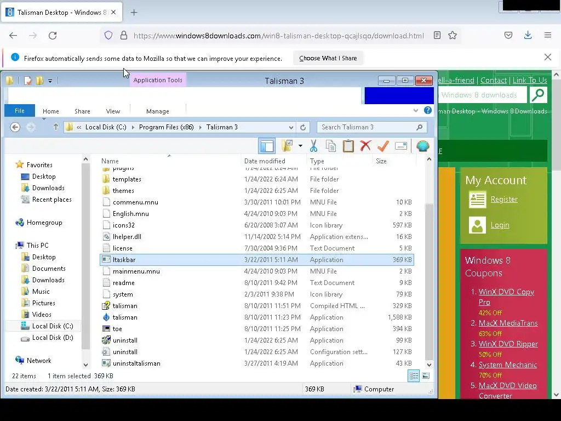Image resolution: width=561 pixels, height=421 pixels.
Task: Switch to large icons view in status bar
Action: pyautogui.click(x=425, y=376)
